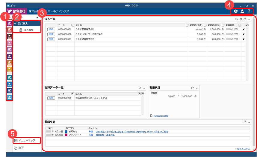Open settings gear in 法人一覧 panel
Screen dimensions: 257x157
[241, 19]
